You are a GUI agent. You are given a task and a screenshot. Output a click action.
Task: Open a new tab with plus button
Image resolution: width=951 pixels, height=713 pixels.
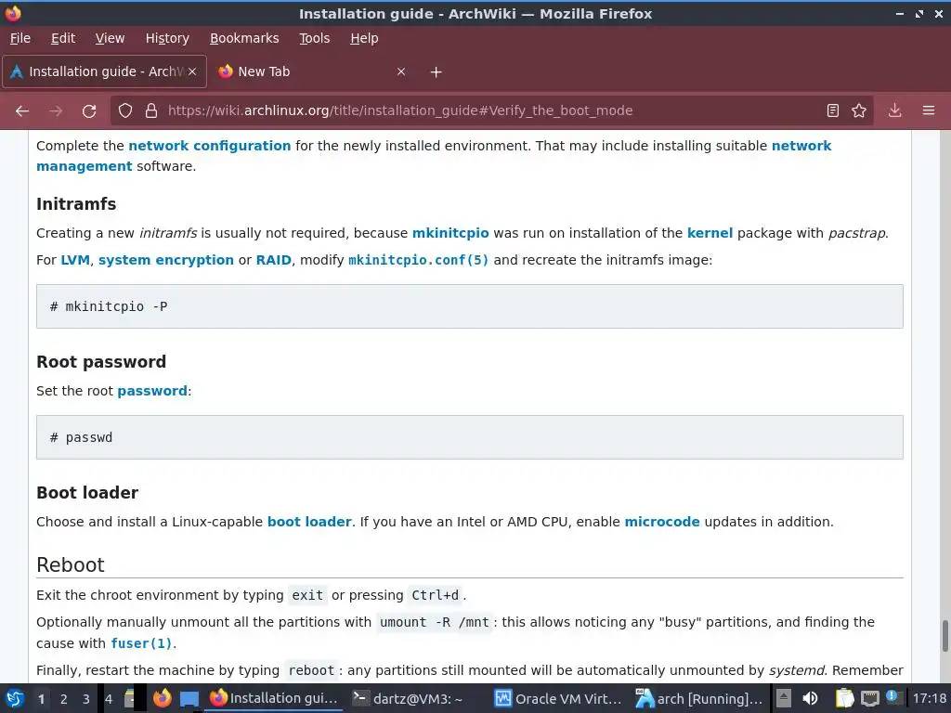click(x=436, y=72)
